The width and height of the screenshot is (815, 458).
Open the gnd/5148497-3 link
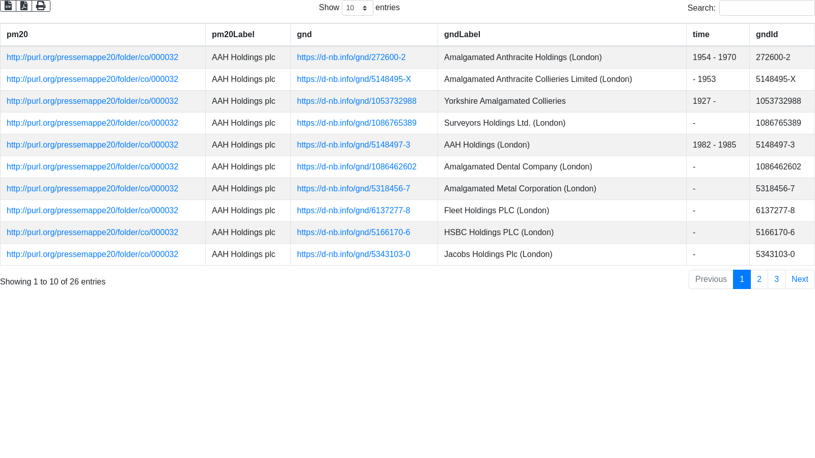[x=354, y=145]
